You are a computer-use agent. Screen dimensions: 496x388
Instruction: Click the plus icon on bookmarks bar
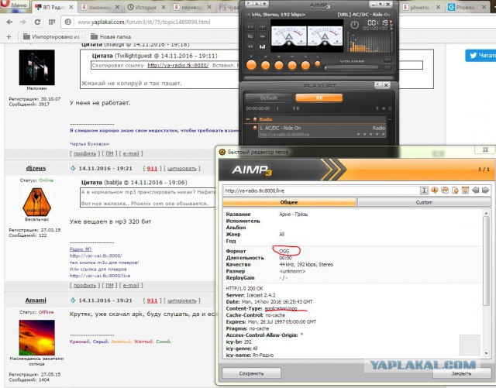coord(9,36)
